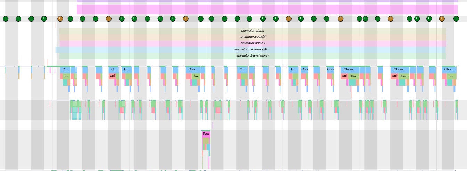Click the animator:scaleX slice
Image resolution: width=467 pixels, height=171 pixels.
(253, 37)
